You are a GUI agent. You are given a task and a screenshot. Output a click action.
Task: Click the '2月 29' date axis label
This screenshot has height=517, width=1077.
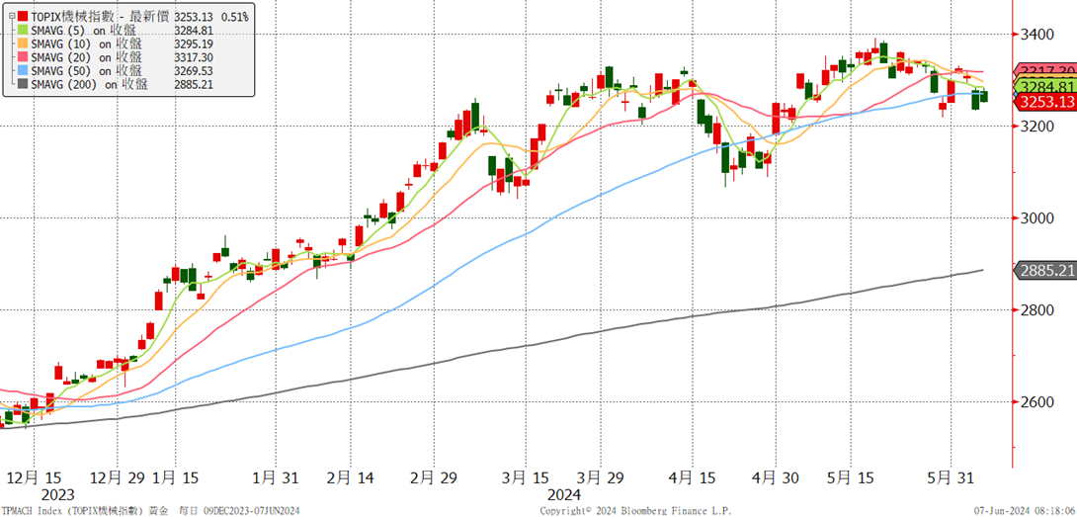pos(434,477)
